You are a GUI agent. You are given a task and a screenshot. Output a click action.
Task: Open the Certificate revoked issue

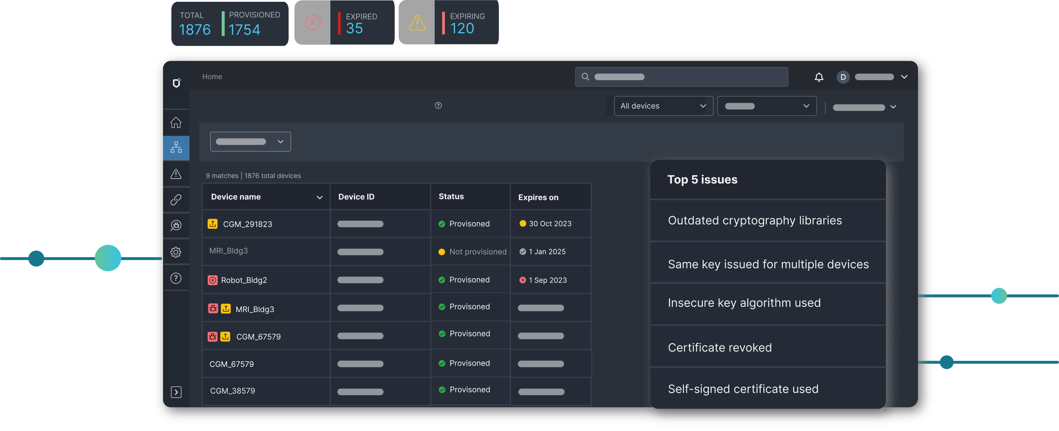pos(720,347)
